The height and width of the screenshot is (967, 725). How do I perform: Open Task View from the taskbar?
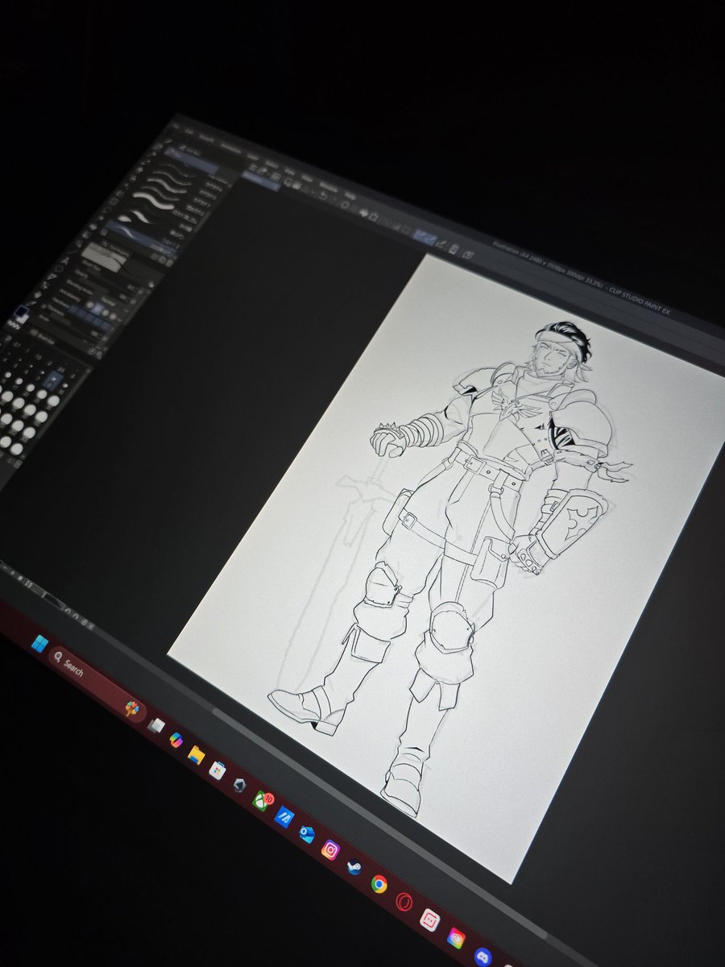(x=156, y=725)
